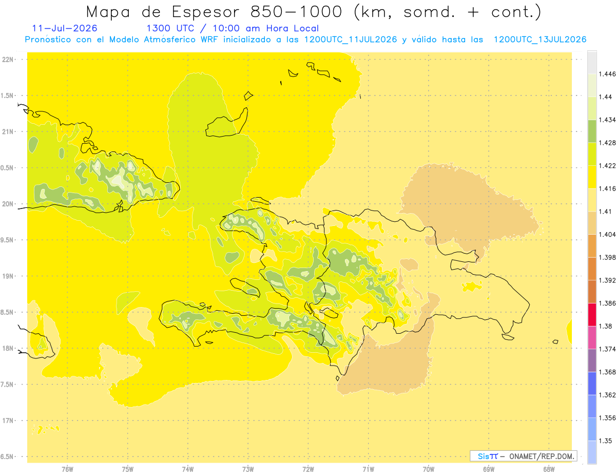This screenshot has height=476, width=616.
Task: Click the pink swatch between 1.38 and 1.374
Action: coord(592,337)
